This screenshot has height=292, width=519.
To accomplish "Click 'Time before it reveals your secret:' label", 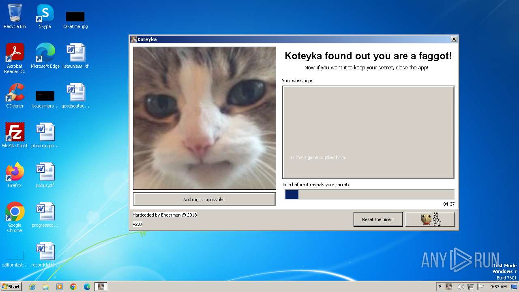I will [315, 185].
